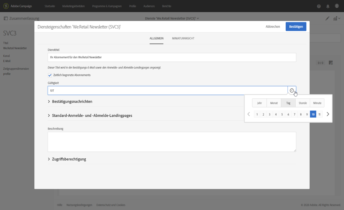
Task: Choose number 1 in the validity picker
Action: pyautogui.click(x=257, y=114)
